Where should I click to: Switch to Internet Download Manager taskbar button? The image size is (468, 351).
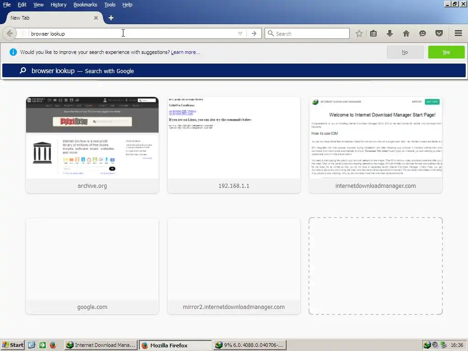[x=101, y=345]
